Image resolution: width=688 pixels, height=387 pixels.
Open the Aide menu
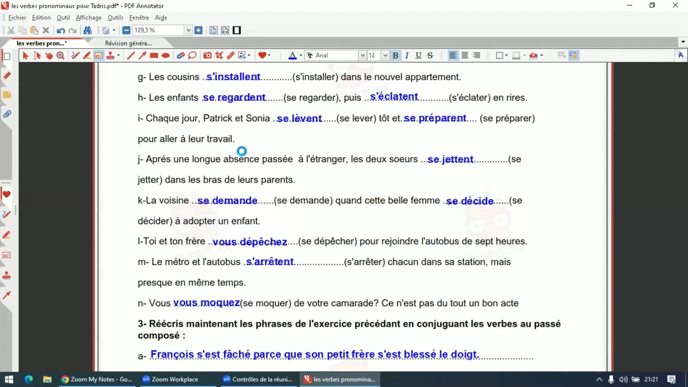pyautogui.click(x=161, y=18)
